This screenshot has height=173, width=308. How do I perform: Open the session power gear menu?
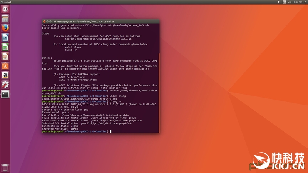click(x=305, y=2)
